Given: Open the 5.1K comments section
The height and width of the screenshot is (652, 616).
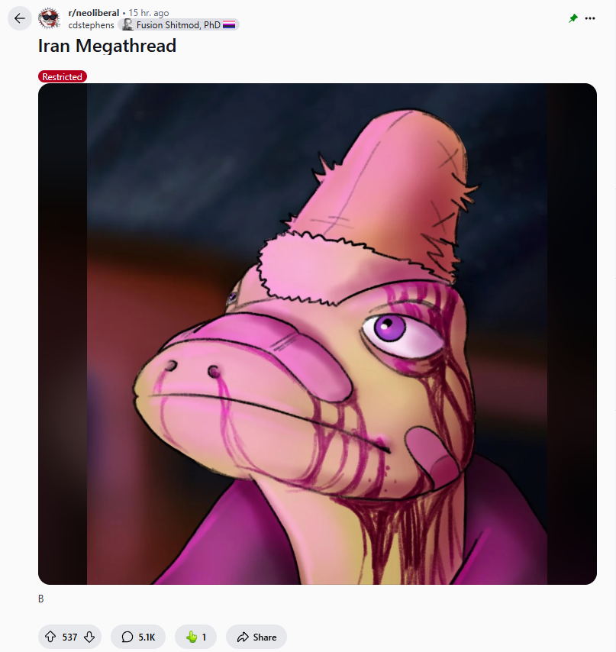Looking at the screenshot, I should [138, 637].
